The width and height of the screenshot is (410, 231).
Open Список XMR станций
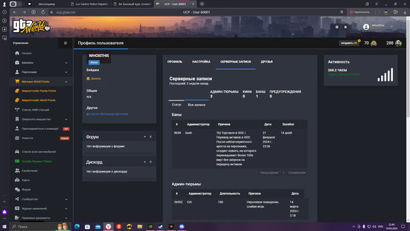click(35, 110)
